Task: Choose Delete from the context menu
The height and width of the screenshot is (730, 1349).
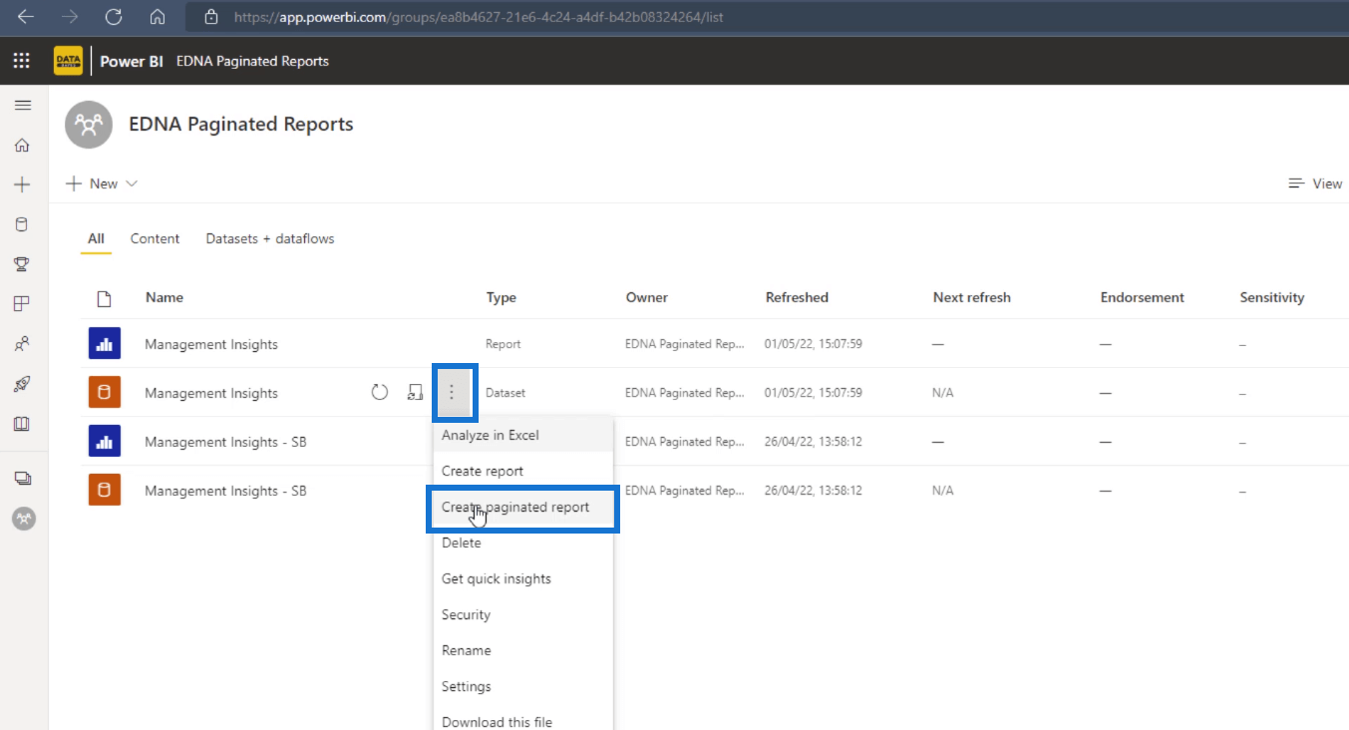Action: point(523,544)
